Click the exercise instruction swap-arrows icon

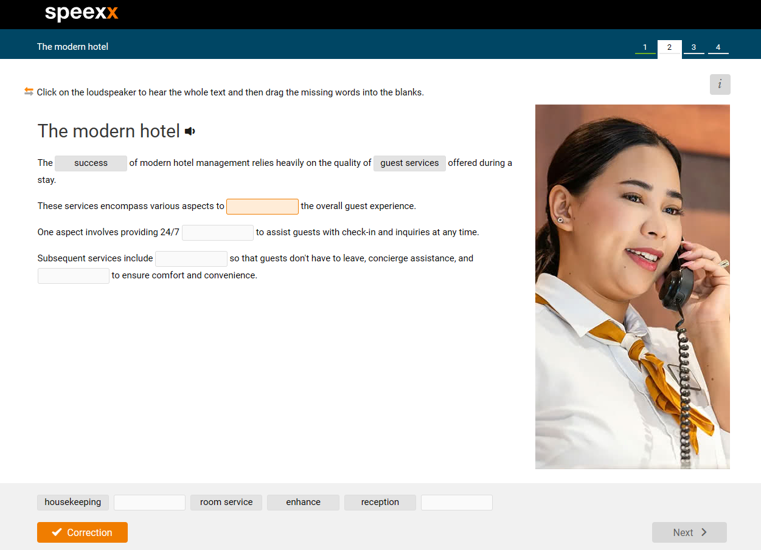[29, 92]
